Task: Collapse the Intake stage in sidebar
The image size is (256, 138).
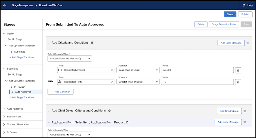Action: tap(4, 34)
